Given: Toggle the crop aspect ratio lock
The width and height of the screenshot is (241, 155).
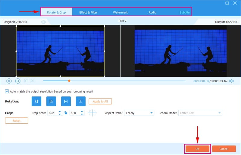Looking at the screenshot, I should click(x=65, y=113).
